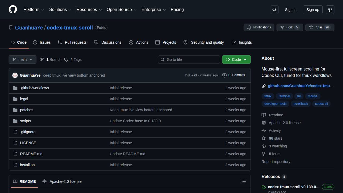Open Report repository link
Viewport: 343px width, 193px height.
pos(276,162)
